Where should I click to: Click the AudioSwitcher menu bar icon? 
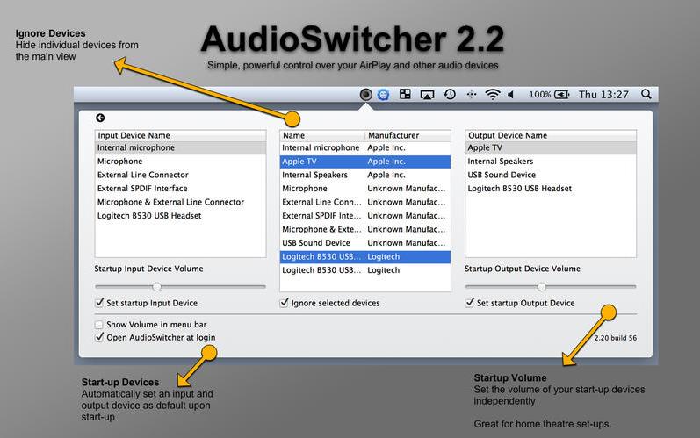tap(365, 95)
